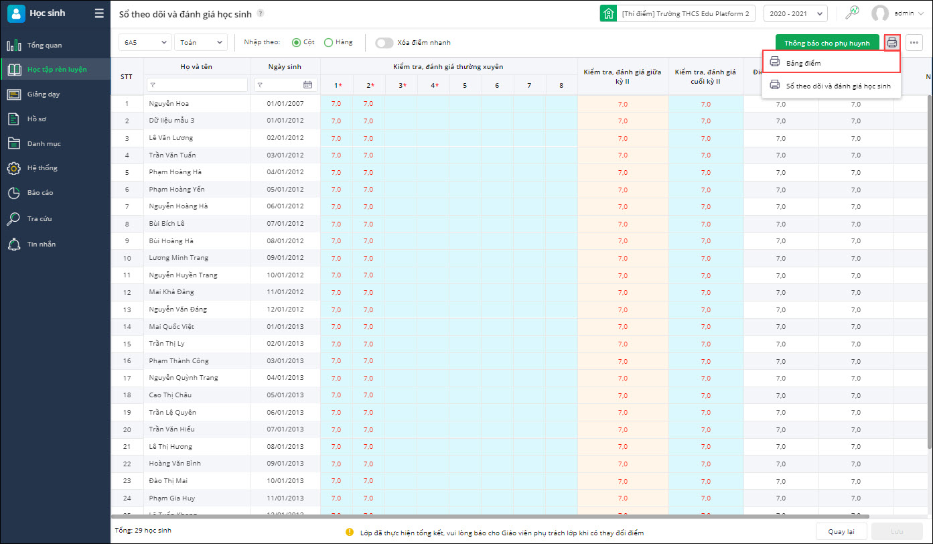This screenshot has height=544, width=933.
Task: Select the Hàng radio button
Action: (x=328, y=42)
